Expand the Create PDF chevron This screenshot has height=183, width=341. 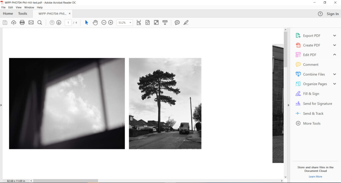tap(334, 45)
